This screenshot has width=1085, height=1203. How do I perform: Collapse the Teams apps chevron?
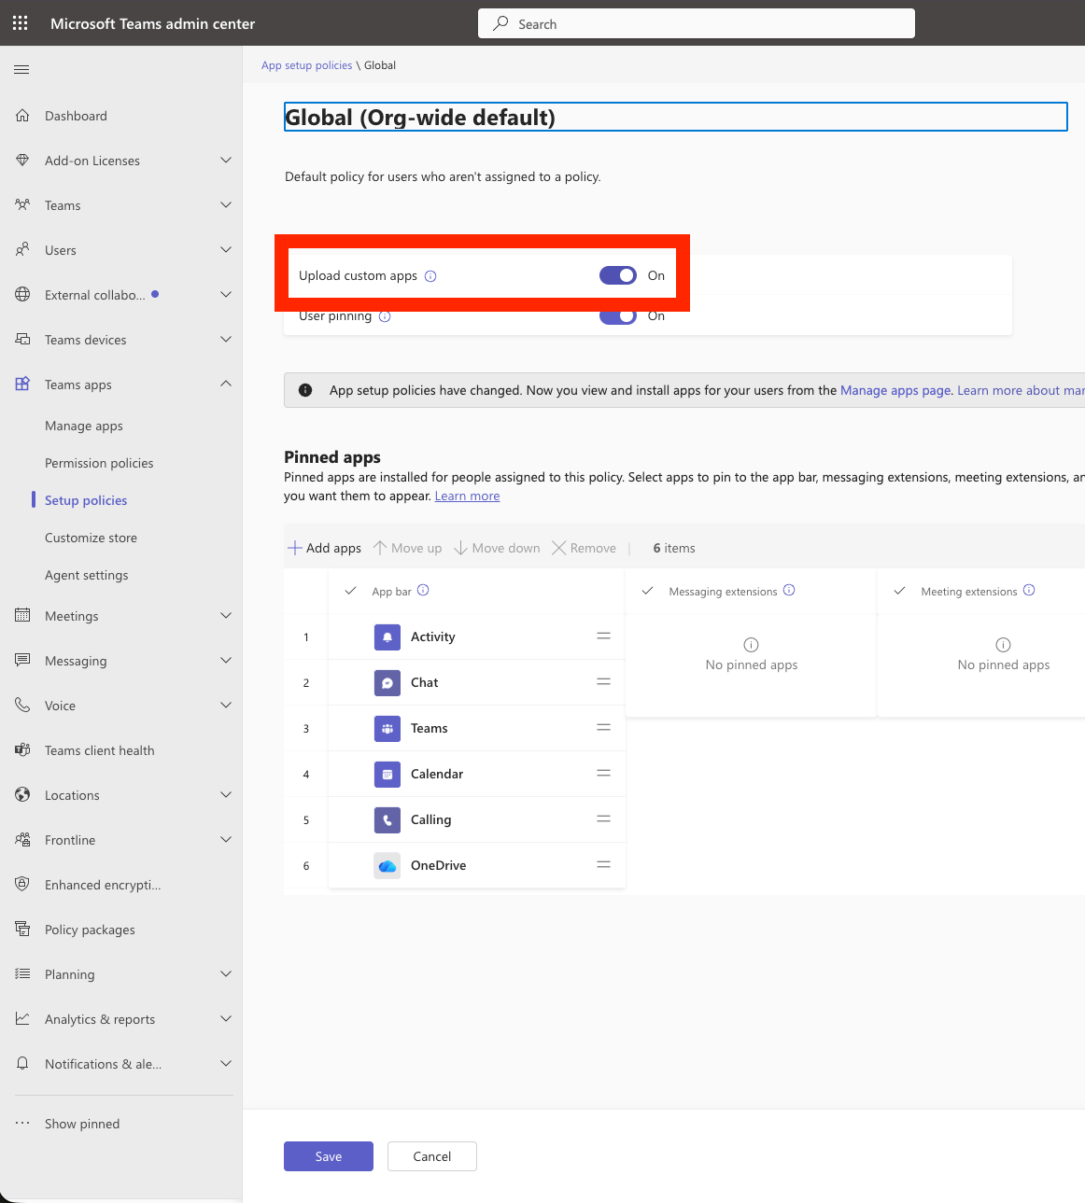[x=226, y=385]
